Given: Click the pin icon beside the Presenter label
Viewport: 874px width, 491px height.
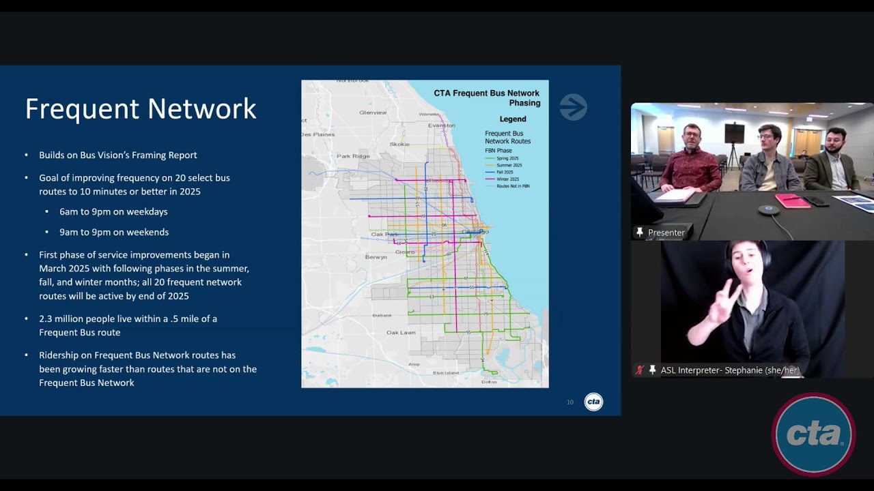Looking at the screenshot, I should pos(640,233).
